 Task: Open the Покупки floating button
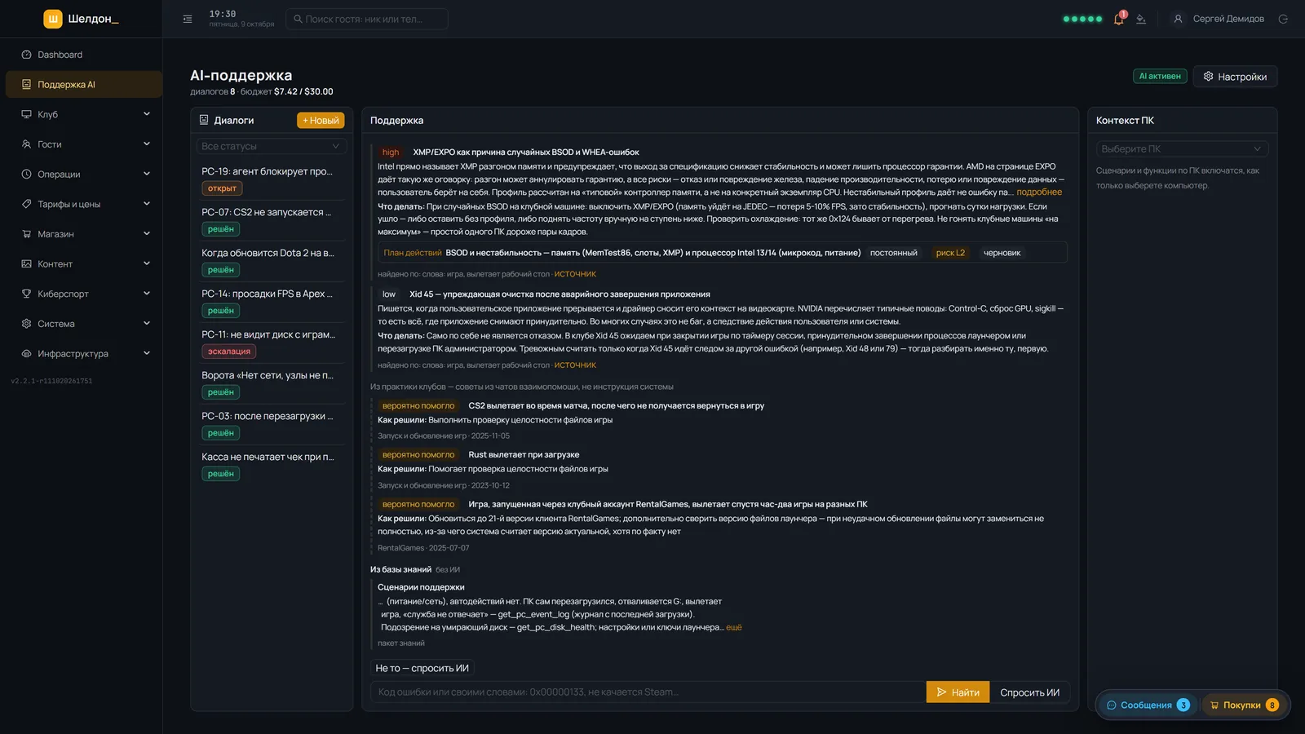tap(1244, 705)
